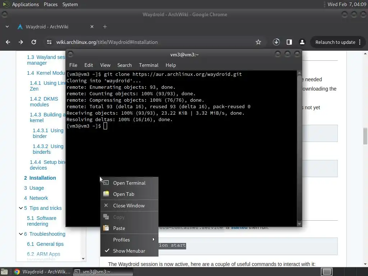The width and height of the screenshot is (368, 276).
Task: Open Chrome tab search chevron
Action: click(7, 27)
